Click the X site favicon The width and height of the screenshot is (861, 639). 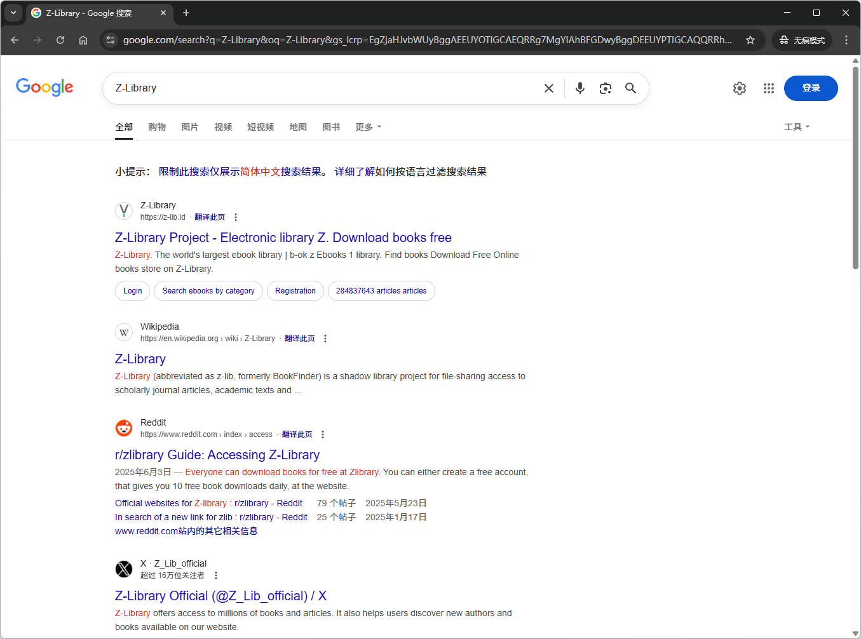[x=124, y=569]
